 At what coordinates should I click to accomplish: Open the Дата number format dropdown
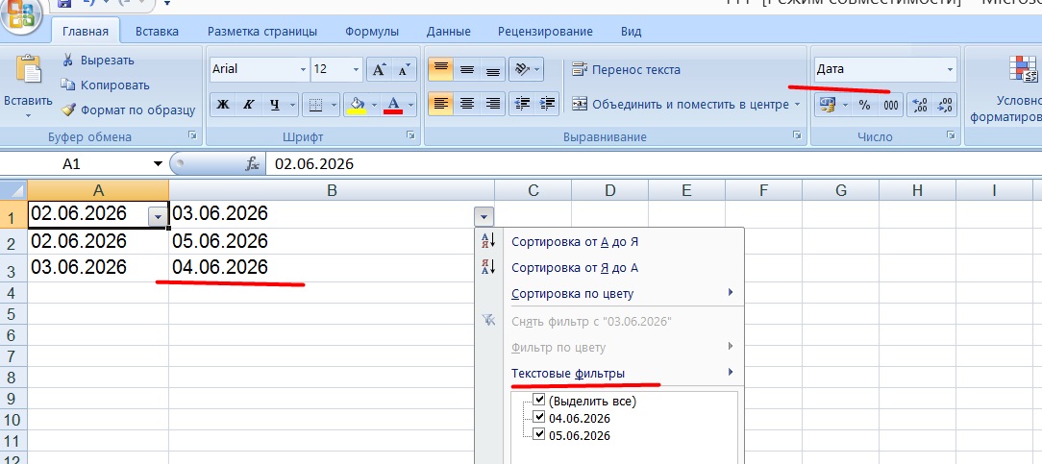click(950, 69)
